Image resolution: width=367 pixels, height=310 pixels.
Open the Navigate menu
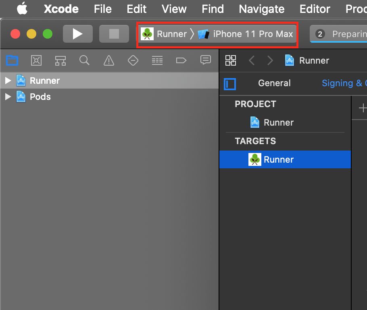(x=261, y=9)
